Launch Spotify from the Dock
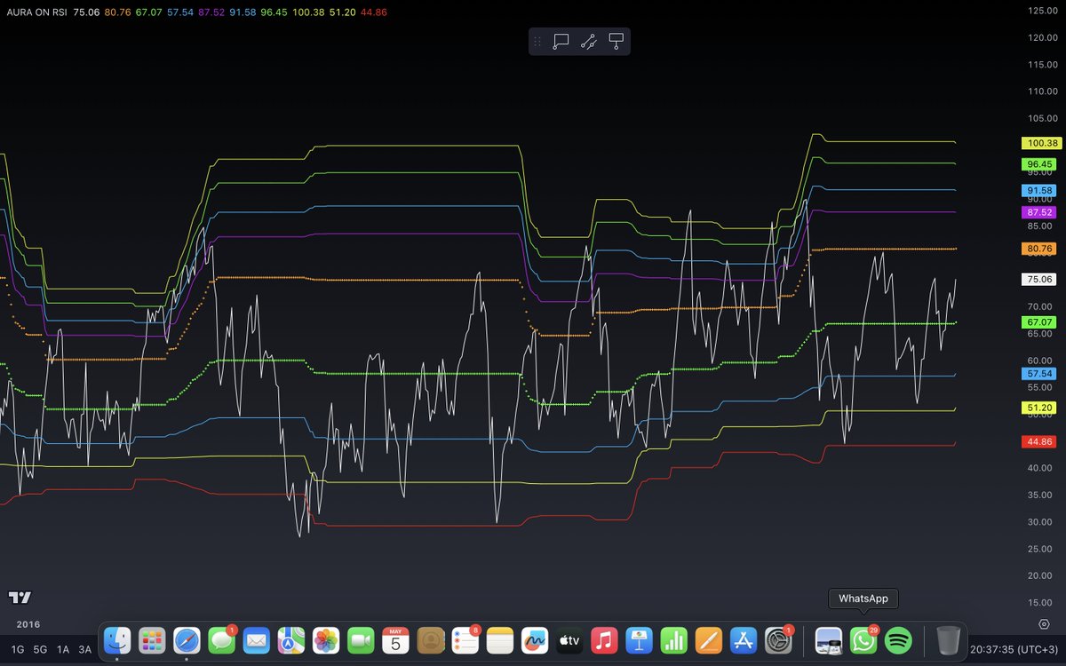Image resolution: width=1066 pixels, height=666 pixels. tap(896, 639)
